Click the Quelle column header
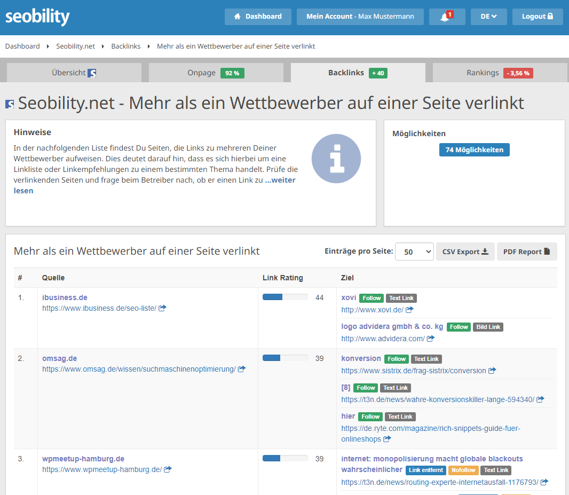569x495 pixels. click(x=53, y=278)
